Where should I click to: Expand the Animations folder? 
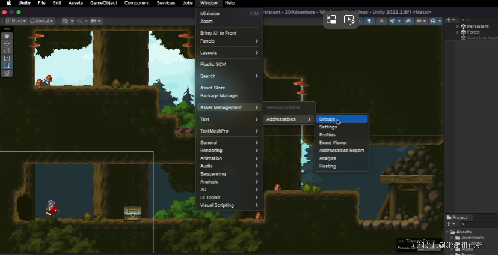(x=452, y=238)
